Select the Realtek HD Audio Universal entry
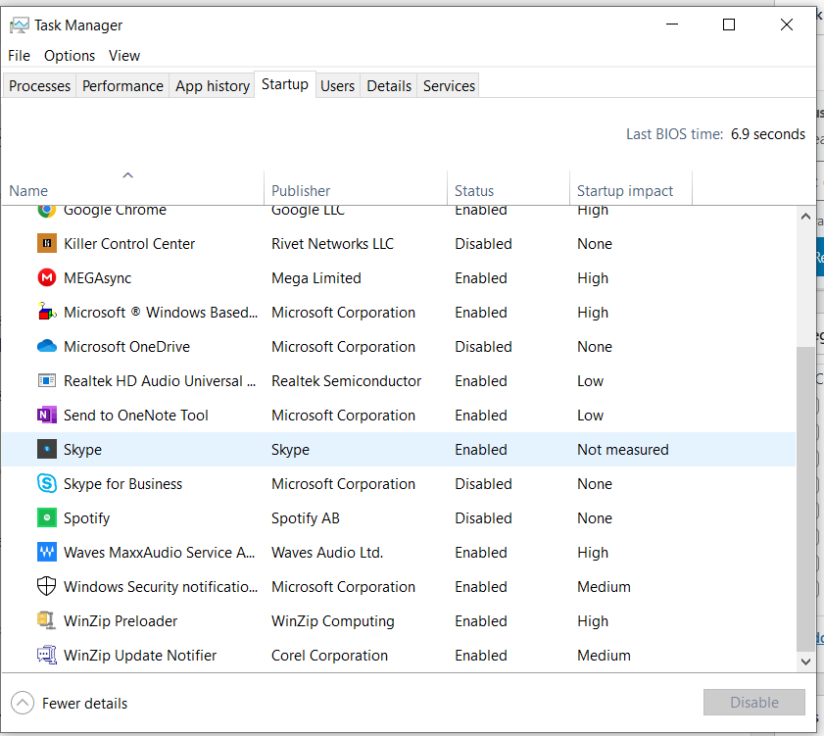This screenshot has width=824, height=736. pos(160,381)
